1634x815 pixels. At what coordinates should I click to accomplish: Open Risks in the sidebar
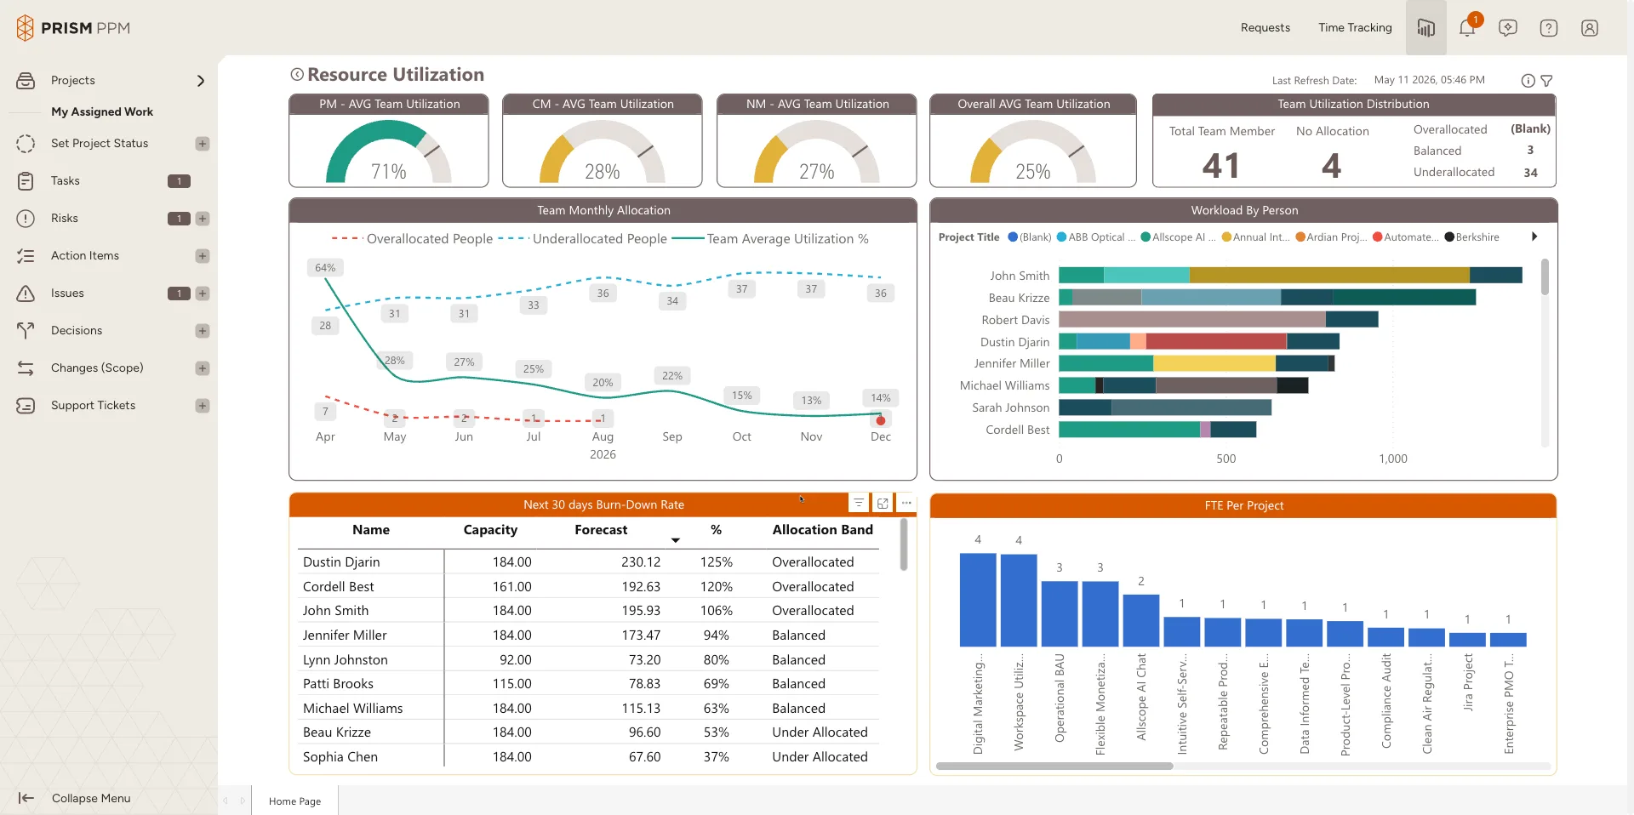pyautogui.click(x=65, y=219)
